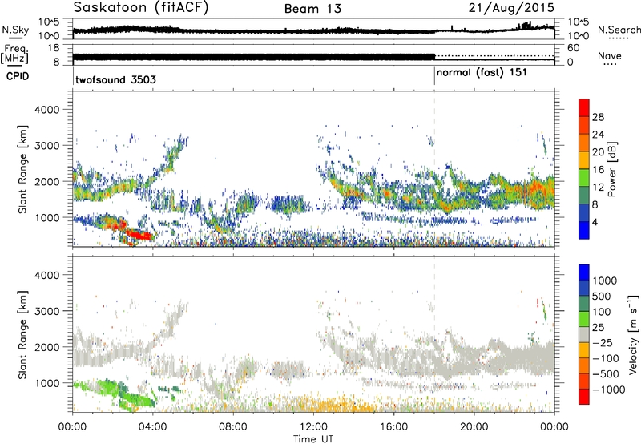The width and height of the screenshot is (641, 444).
Task: Click the "Nave" legend label
Action: click(x=610, y=55)
